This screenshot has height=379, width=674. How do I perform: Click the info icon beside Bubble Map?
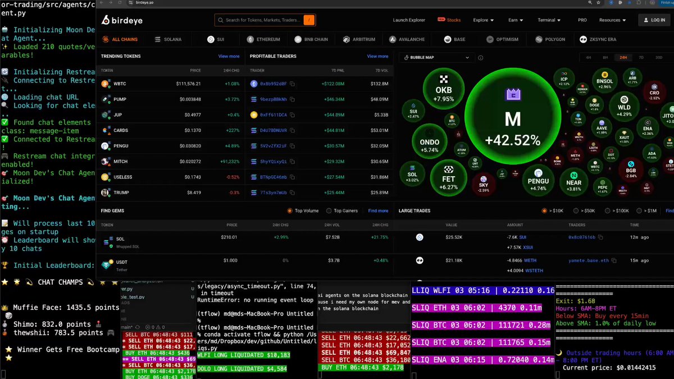[481, 57]
